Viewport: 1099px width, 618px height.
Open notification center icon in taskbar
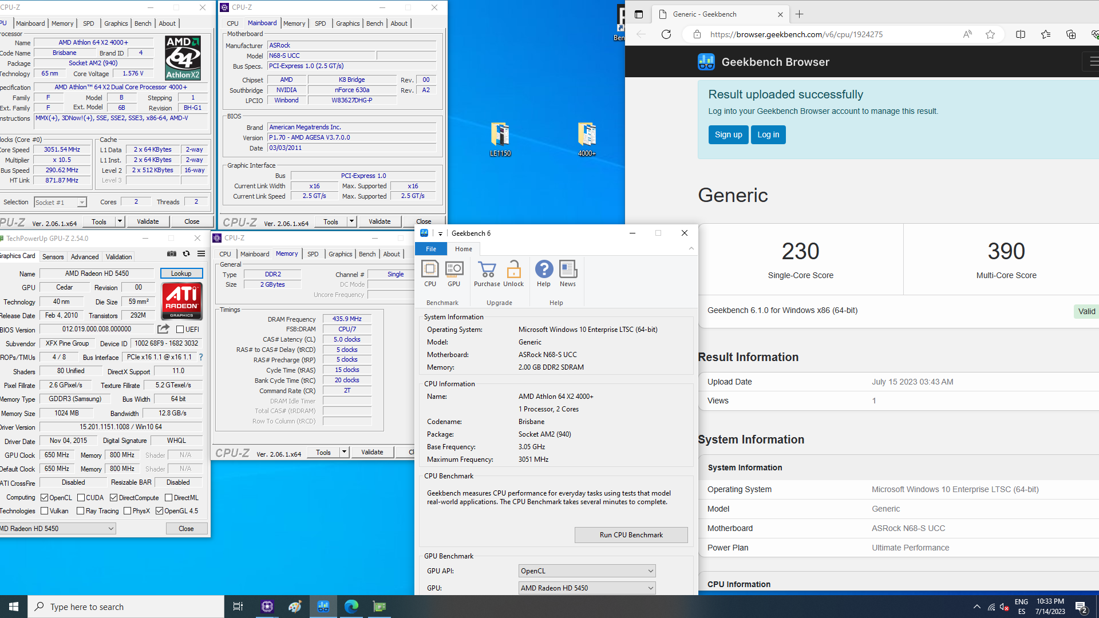point(1081,607)
